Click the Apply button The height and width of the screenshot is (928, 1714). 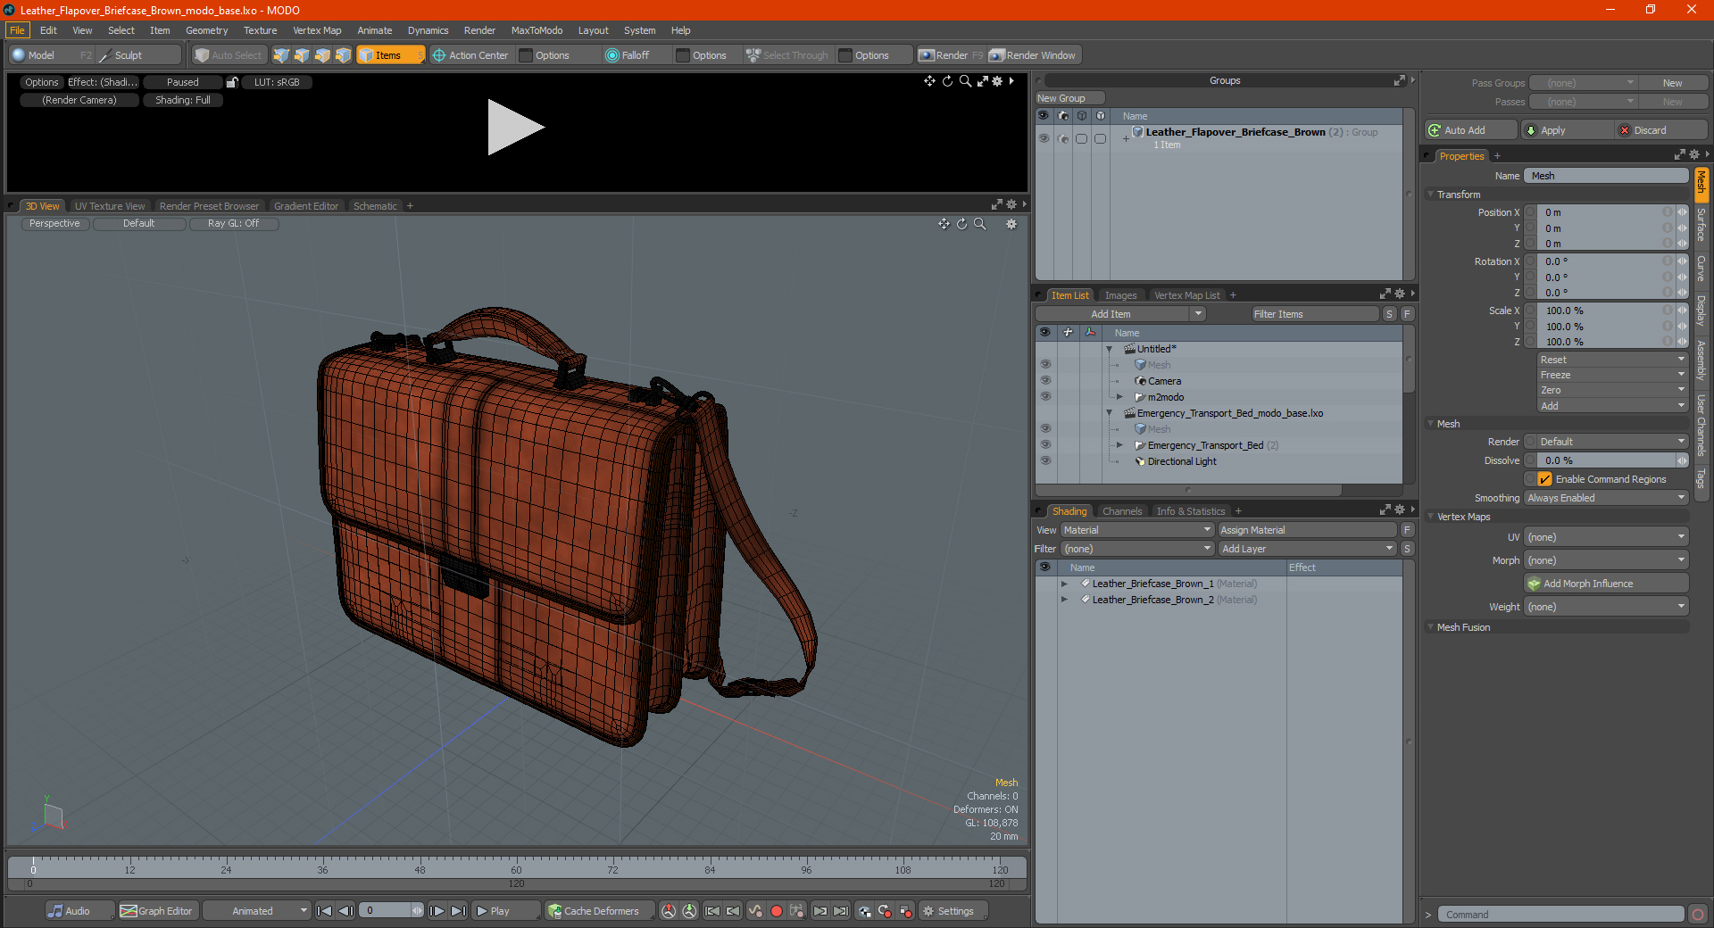click(1567, 130)
